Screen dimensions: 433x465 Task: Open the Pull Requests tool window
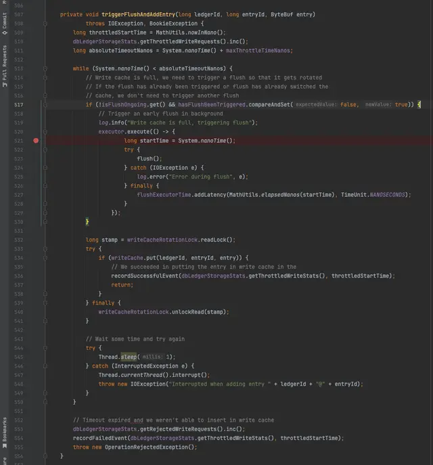tap(5, 64)
